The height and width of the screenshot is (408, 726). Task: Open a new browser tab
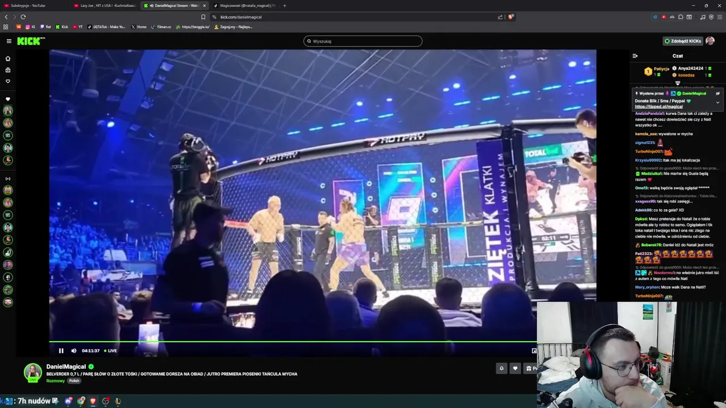point(285,6)
